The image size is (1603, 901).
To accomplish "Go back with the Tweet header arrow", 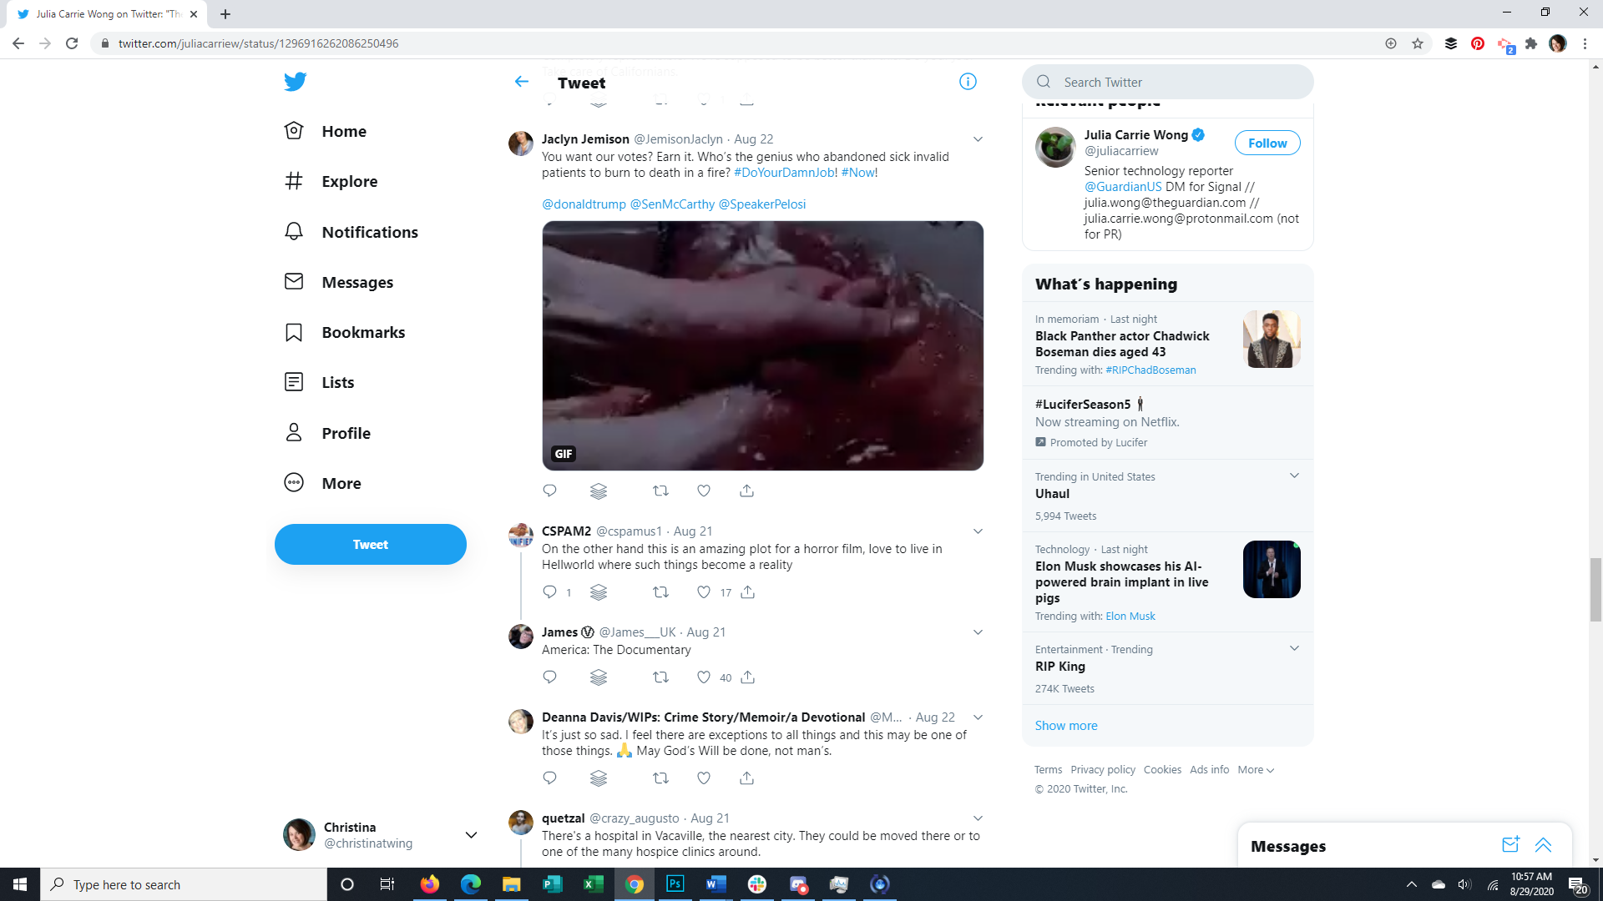I will pos(522,82).
